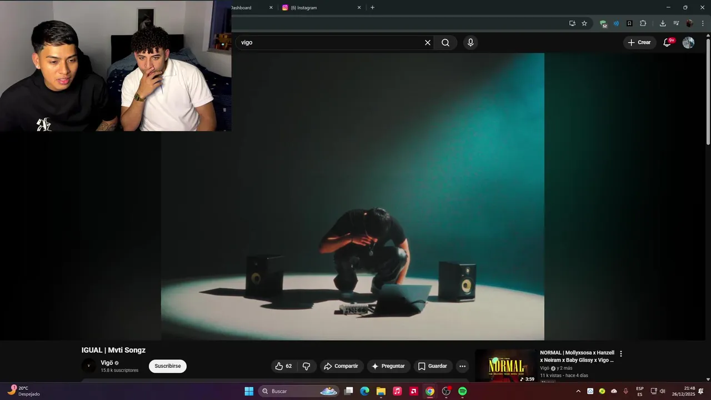The width and height of the screenshot is (711, 400).
Task: Click the taskbar Buscar search box
Action: click(x=299, y=391)
